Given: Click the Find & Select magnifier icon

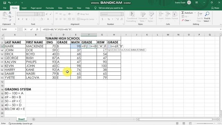Looking at the screenshot, I should 207,14.
